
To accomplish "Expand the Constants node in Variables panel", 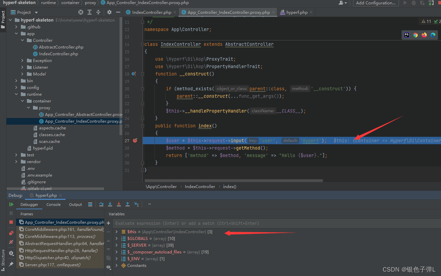I will coord(116,265).
